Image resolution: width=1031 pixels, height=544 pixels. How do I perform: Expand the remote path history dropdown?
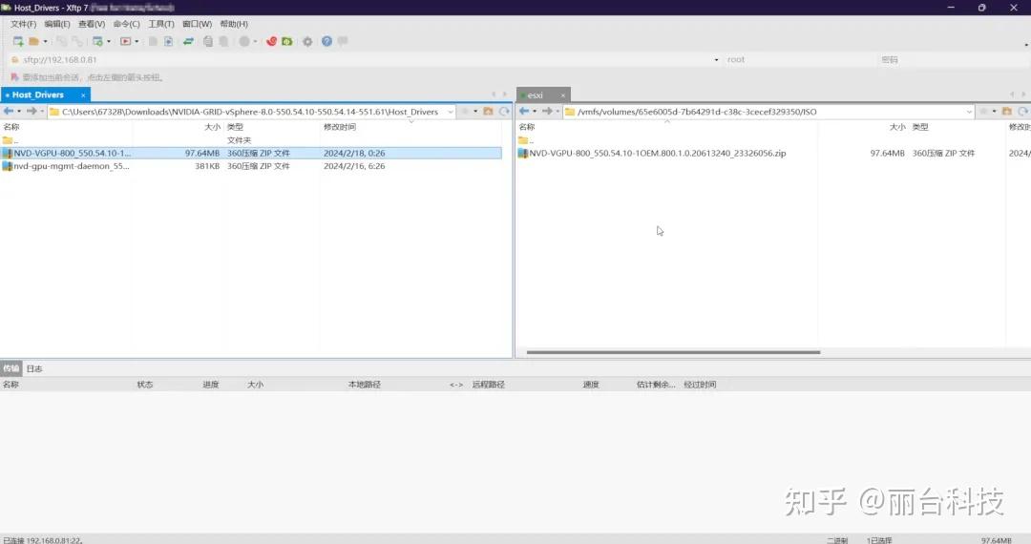pyautogui.click(x=969, y=112)
